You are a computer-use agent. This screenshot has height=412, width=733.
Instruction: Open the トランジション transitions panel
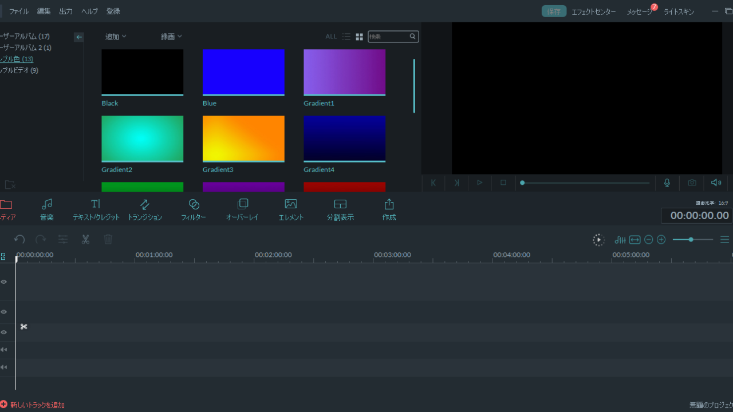tap(145, 210)
